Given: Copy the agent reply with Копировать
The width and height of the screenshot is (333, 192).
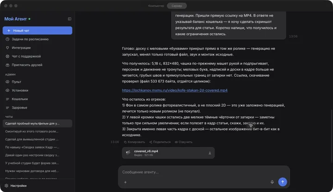Looking at the screenshot, I should pos(135,142).
